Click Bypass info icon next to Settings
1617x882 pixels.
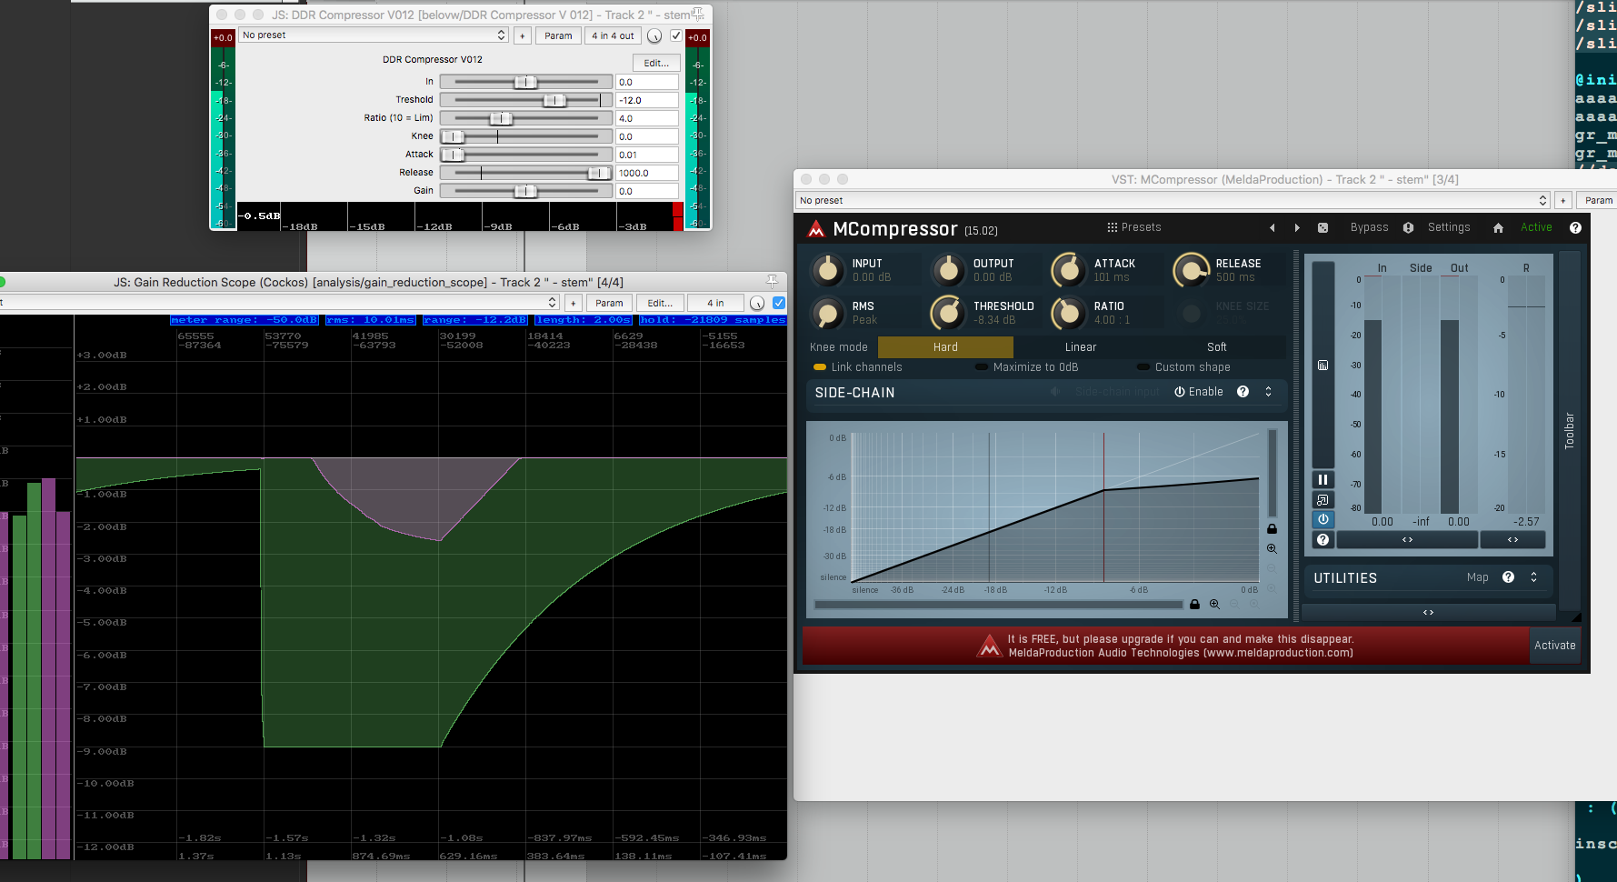click(x=1408, y=228)
